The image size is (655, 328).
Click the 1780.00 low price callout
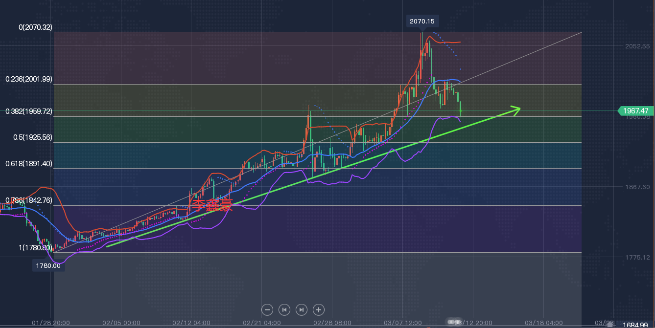(48, 265)
